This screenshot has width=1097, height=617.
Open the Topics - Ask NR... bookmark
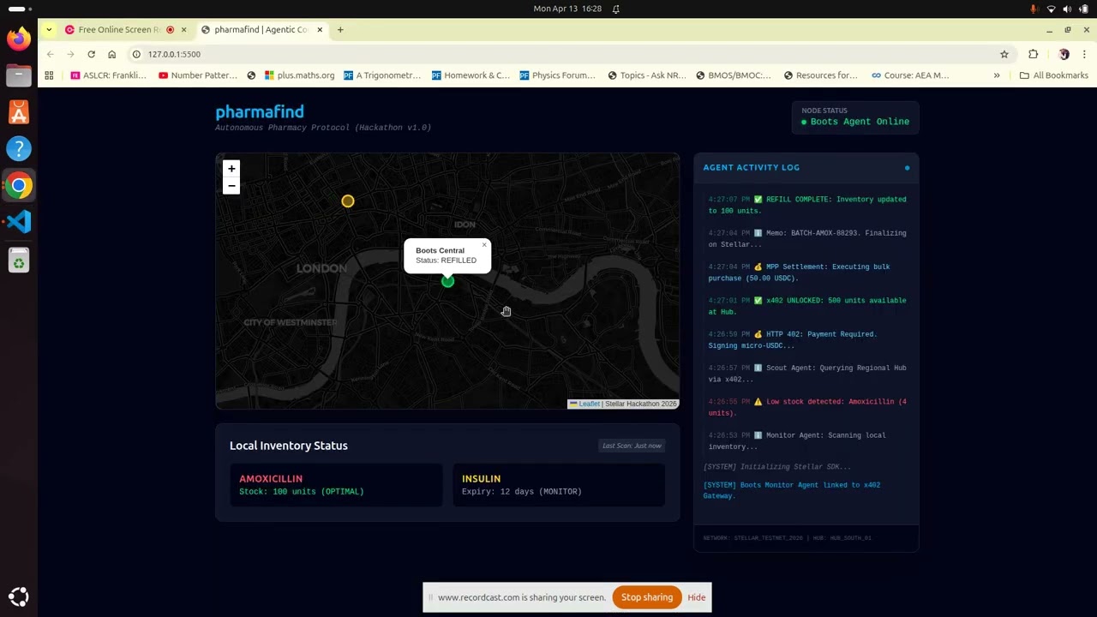[647, 75]
